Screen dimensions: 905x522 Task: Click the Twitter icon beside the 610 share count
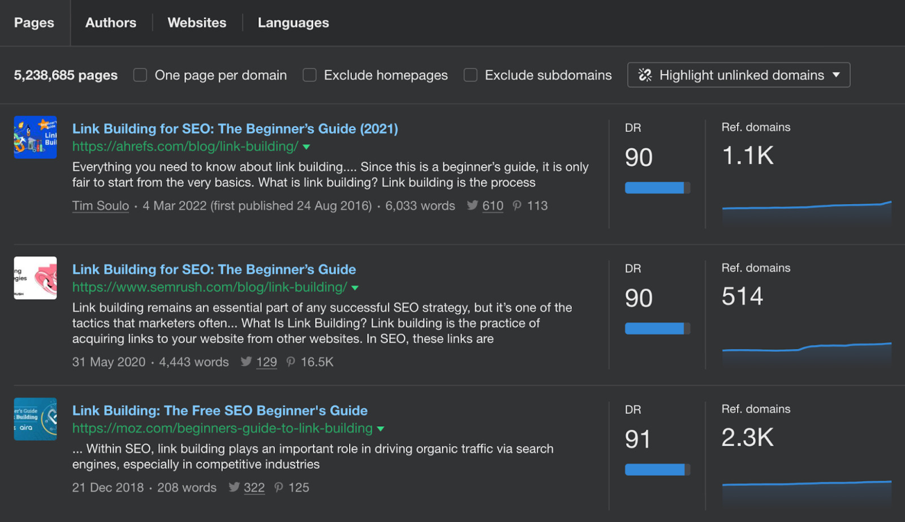(472, 206)
